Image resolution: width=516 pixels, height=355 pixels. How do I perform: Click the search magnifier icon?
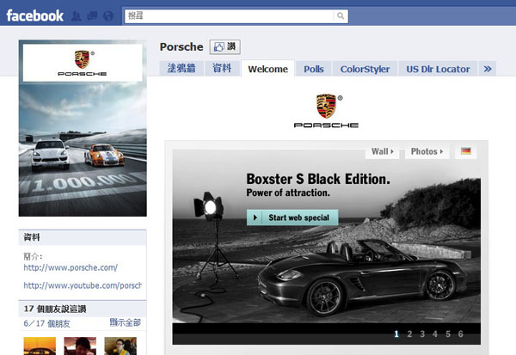pos(341,15)
